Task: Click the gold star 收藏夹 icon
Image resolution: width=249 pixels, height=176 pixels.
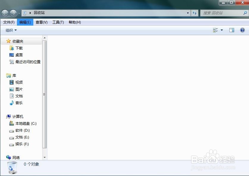Action: 8,41
